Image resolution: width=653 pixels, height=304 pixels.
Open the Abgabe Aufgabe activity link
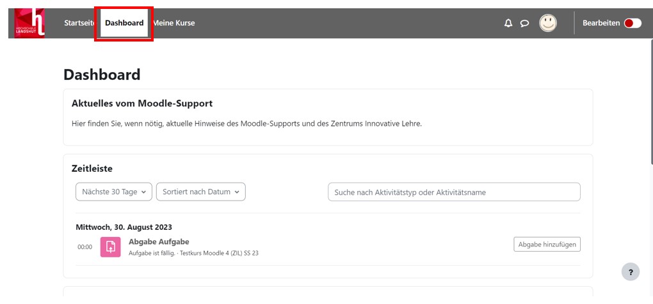[x=159, y=241]
